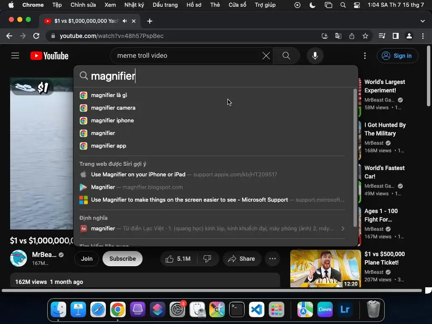Viewport: 432px width, 324px height.
Task: Reload the current YouTube page
Action: click(36, 36)
